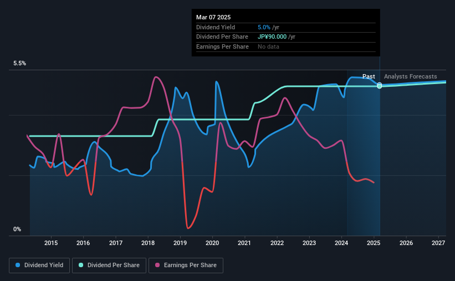Image resolution: width=455 pixels, height=281 pixels.
Task: Click the 5.5% y-axis label
Action: [x=20, y=64]
